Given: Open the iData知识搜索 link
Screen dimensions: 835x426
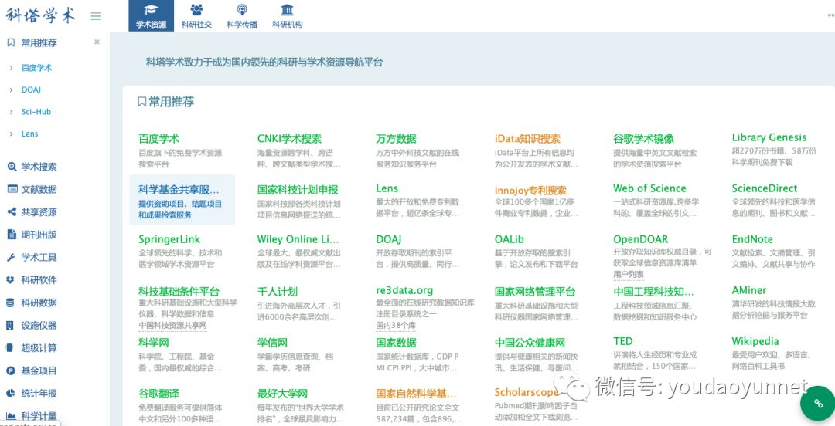Looking at the screenshot, I should pyautogui.click(x=527, y=139).
